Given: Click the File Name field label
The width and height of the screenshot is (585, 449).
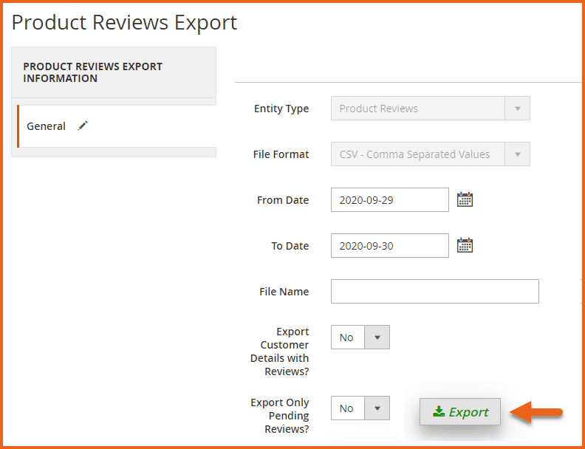Looking at the screenshot, I should pos(284,292).
